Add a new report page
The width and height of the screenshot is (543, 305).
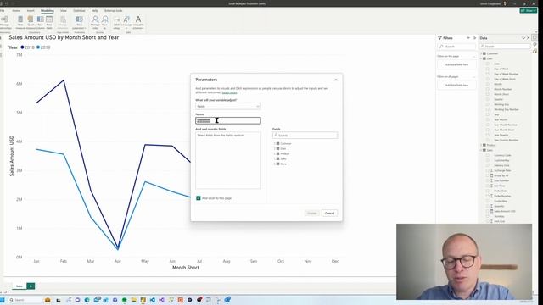point(31,286)
